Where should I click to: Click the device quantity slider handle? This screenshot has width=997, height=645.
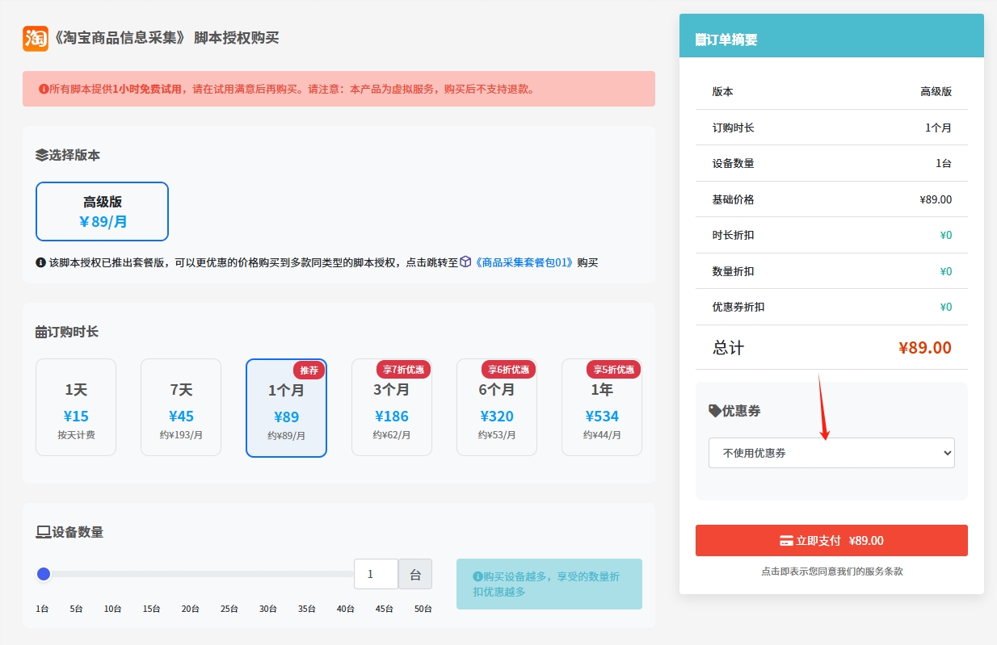[44, 574]
